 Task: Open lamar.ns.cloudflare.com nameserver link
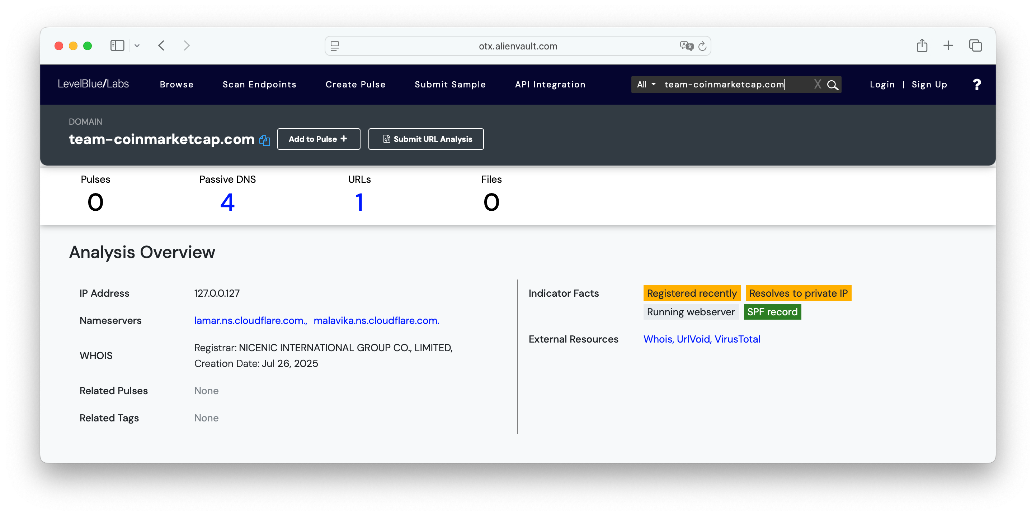click(250, 320)
